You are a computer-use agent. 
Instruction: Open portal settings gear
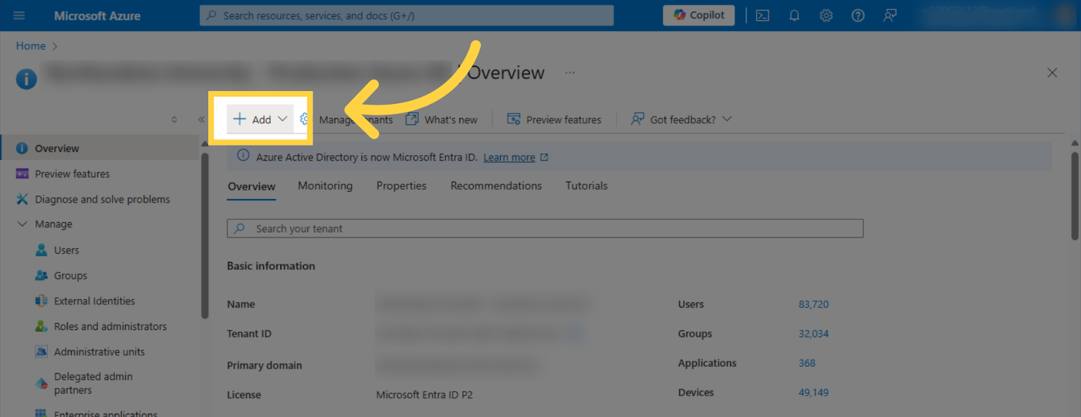pyautogui.click(x=826, y=16)
